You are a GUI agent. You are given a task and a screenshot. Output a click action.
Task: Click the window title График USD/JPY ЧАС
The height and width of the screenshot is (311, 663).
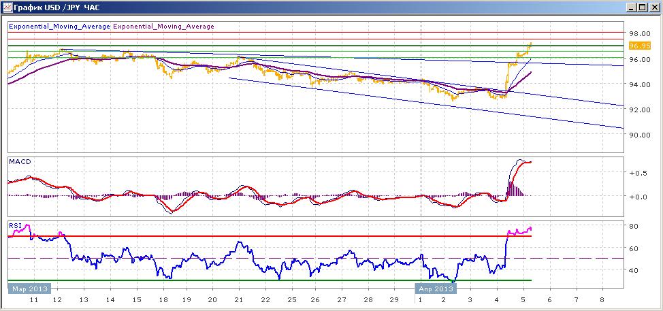[x=56, y=7]
